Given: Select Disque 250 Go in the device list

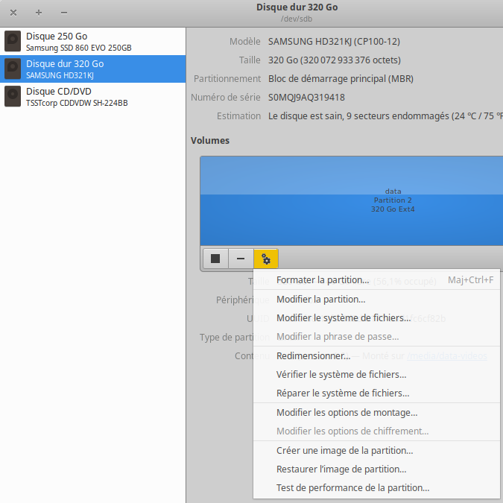Looking at the screenshot, I should 92,42.
